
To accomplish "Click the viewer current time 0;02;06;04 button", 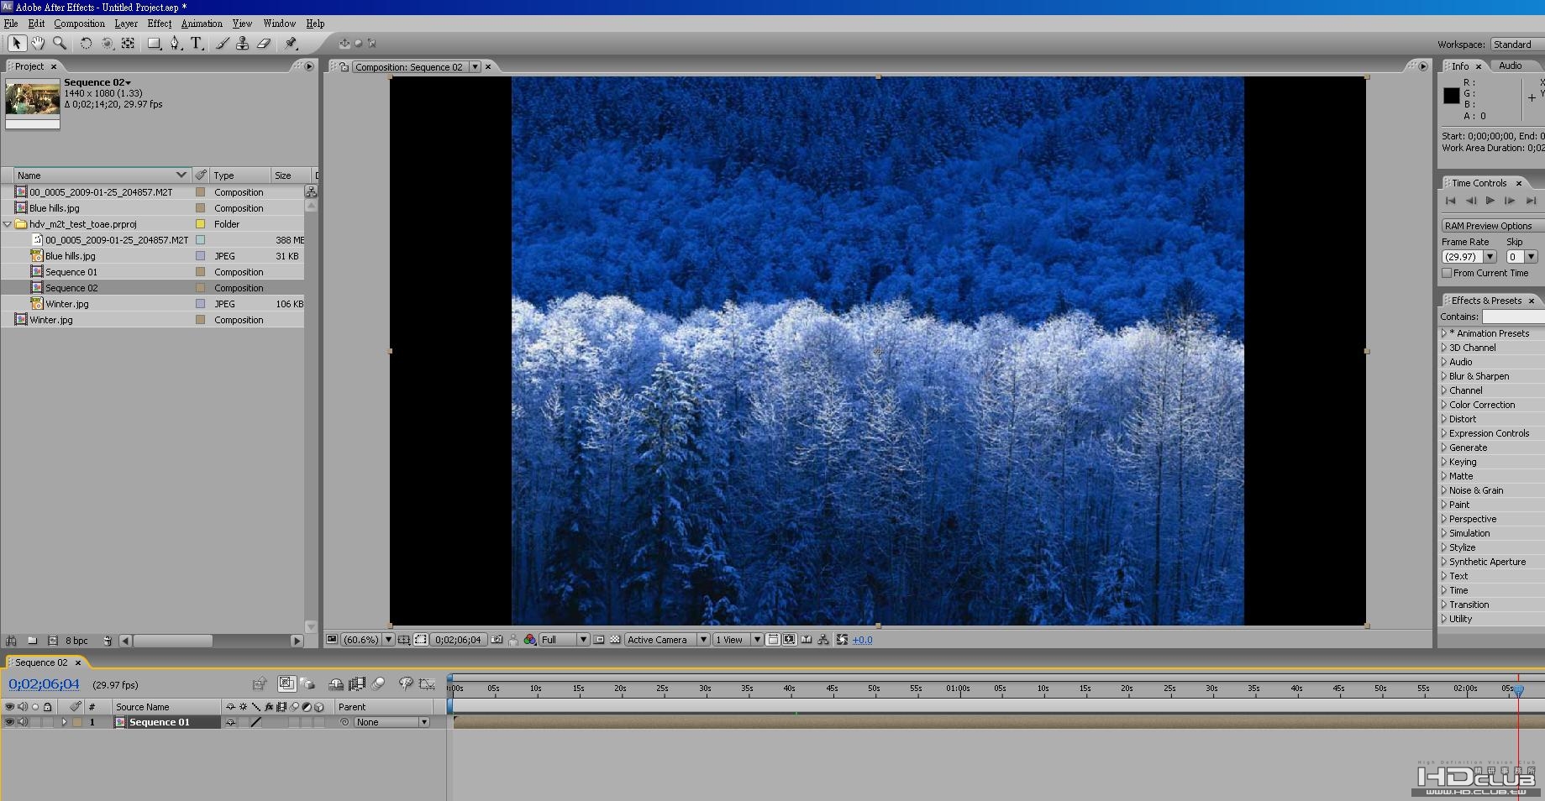I will click(458, 640).
